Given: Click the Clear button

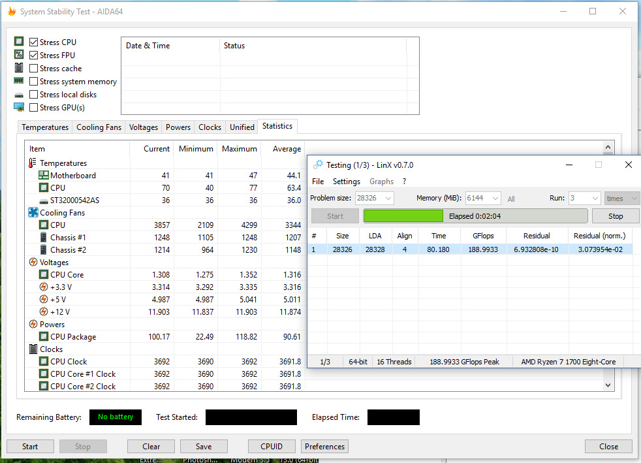Looking at the screenshot, I should click(151, 446).
